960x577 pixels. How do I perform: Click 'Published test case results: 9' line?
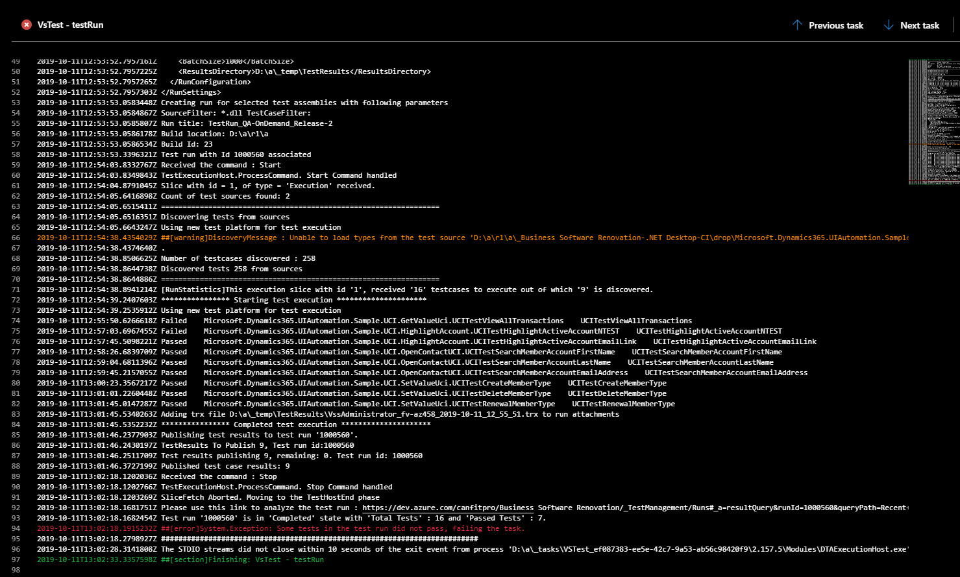(163, 466)
